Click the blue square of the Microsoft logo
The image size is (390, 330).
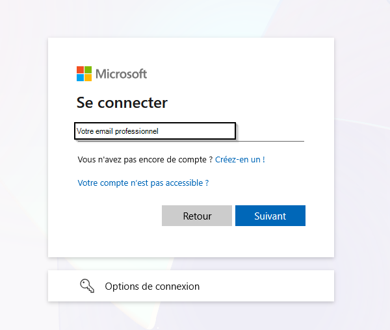click(x=80, y=78)
